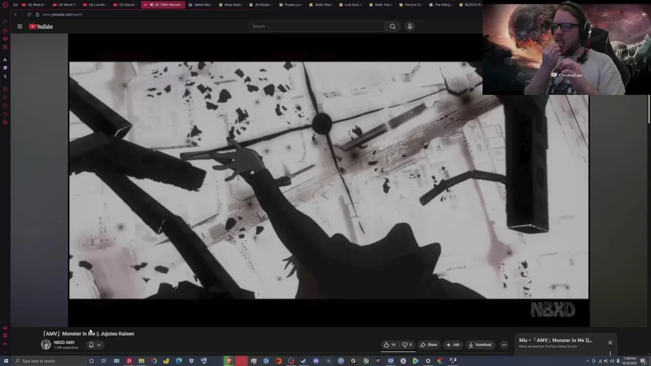The image size is (651, 366).
Task: Open the 'NieR: Auto' tab
Action: point(380,5)
